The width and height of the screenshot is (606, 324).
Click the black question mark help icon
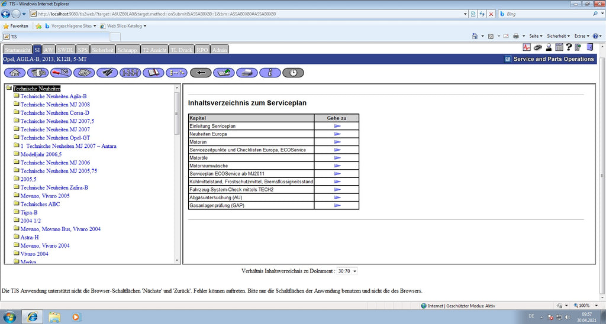[569, 47]
